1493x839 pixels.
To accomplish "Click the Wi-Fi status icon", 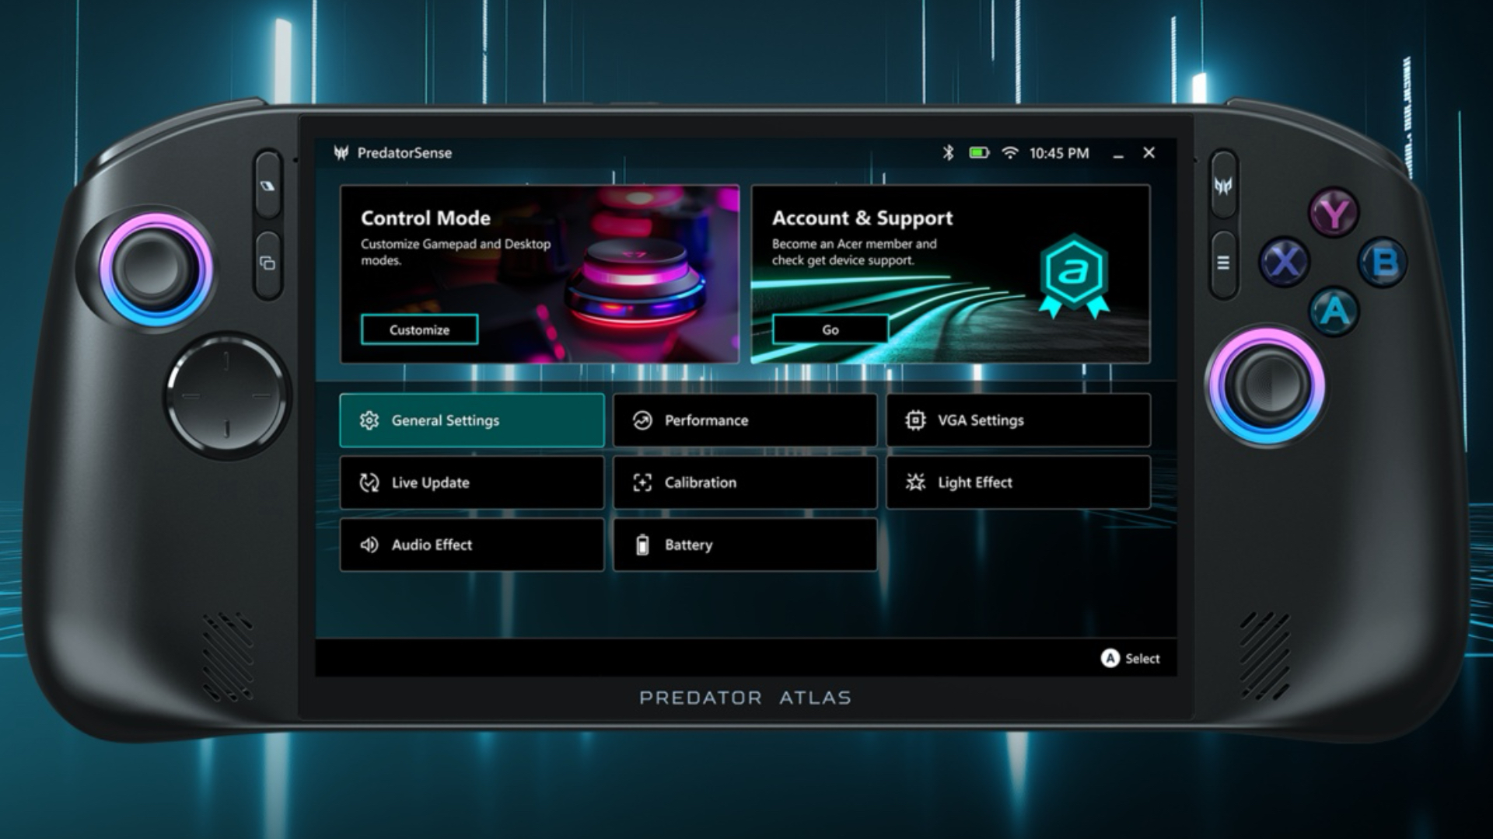I will coord(1009,153).
